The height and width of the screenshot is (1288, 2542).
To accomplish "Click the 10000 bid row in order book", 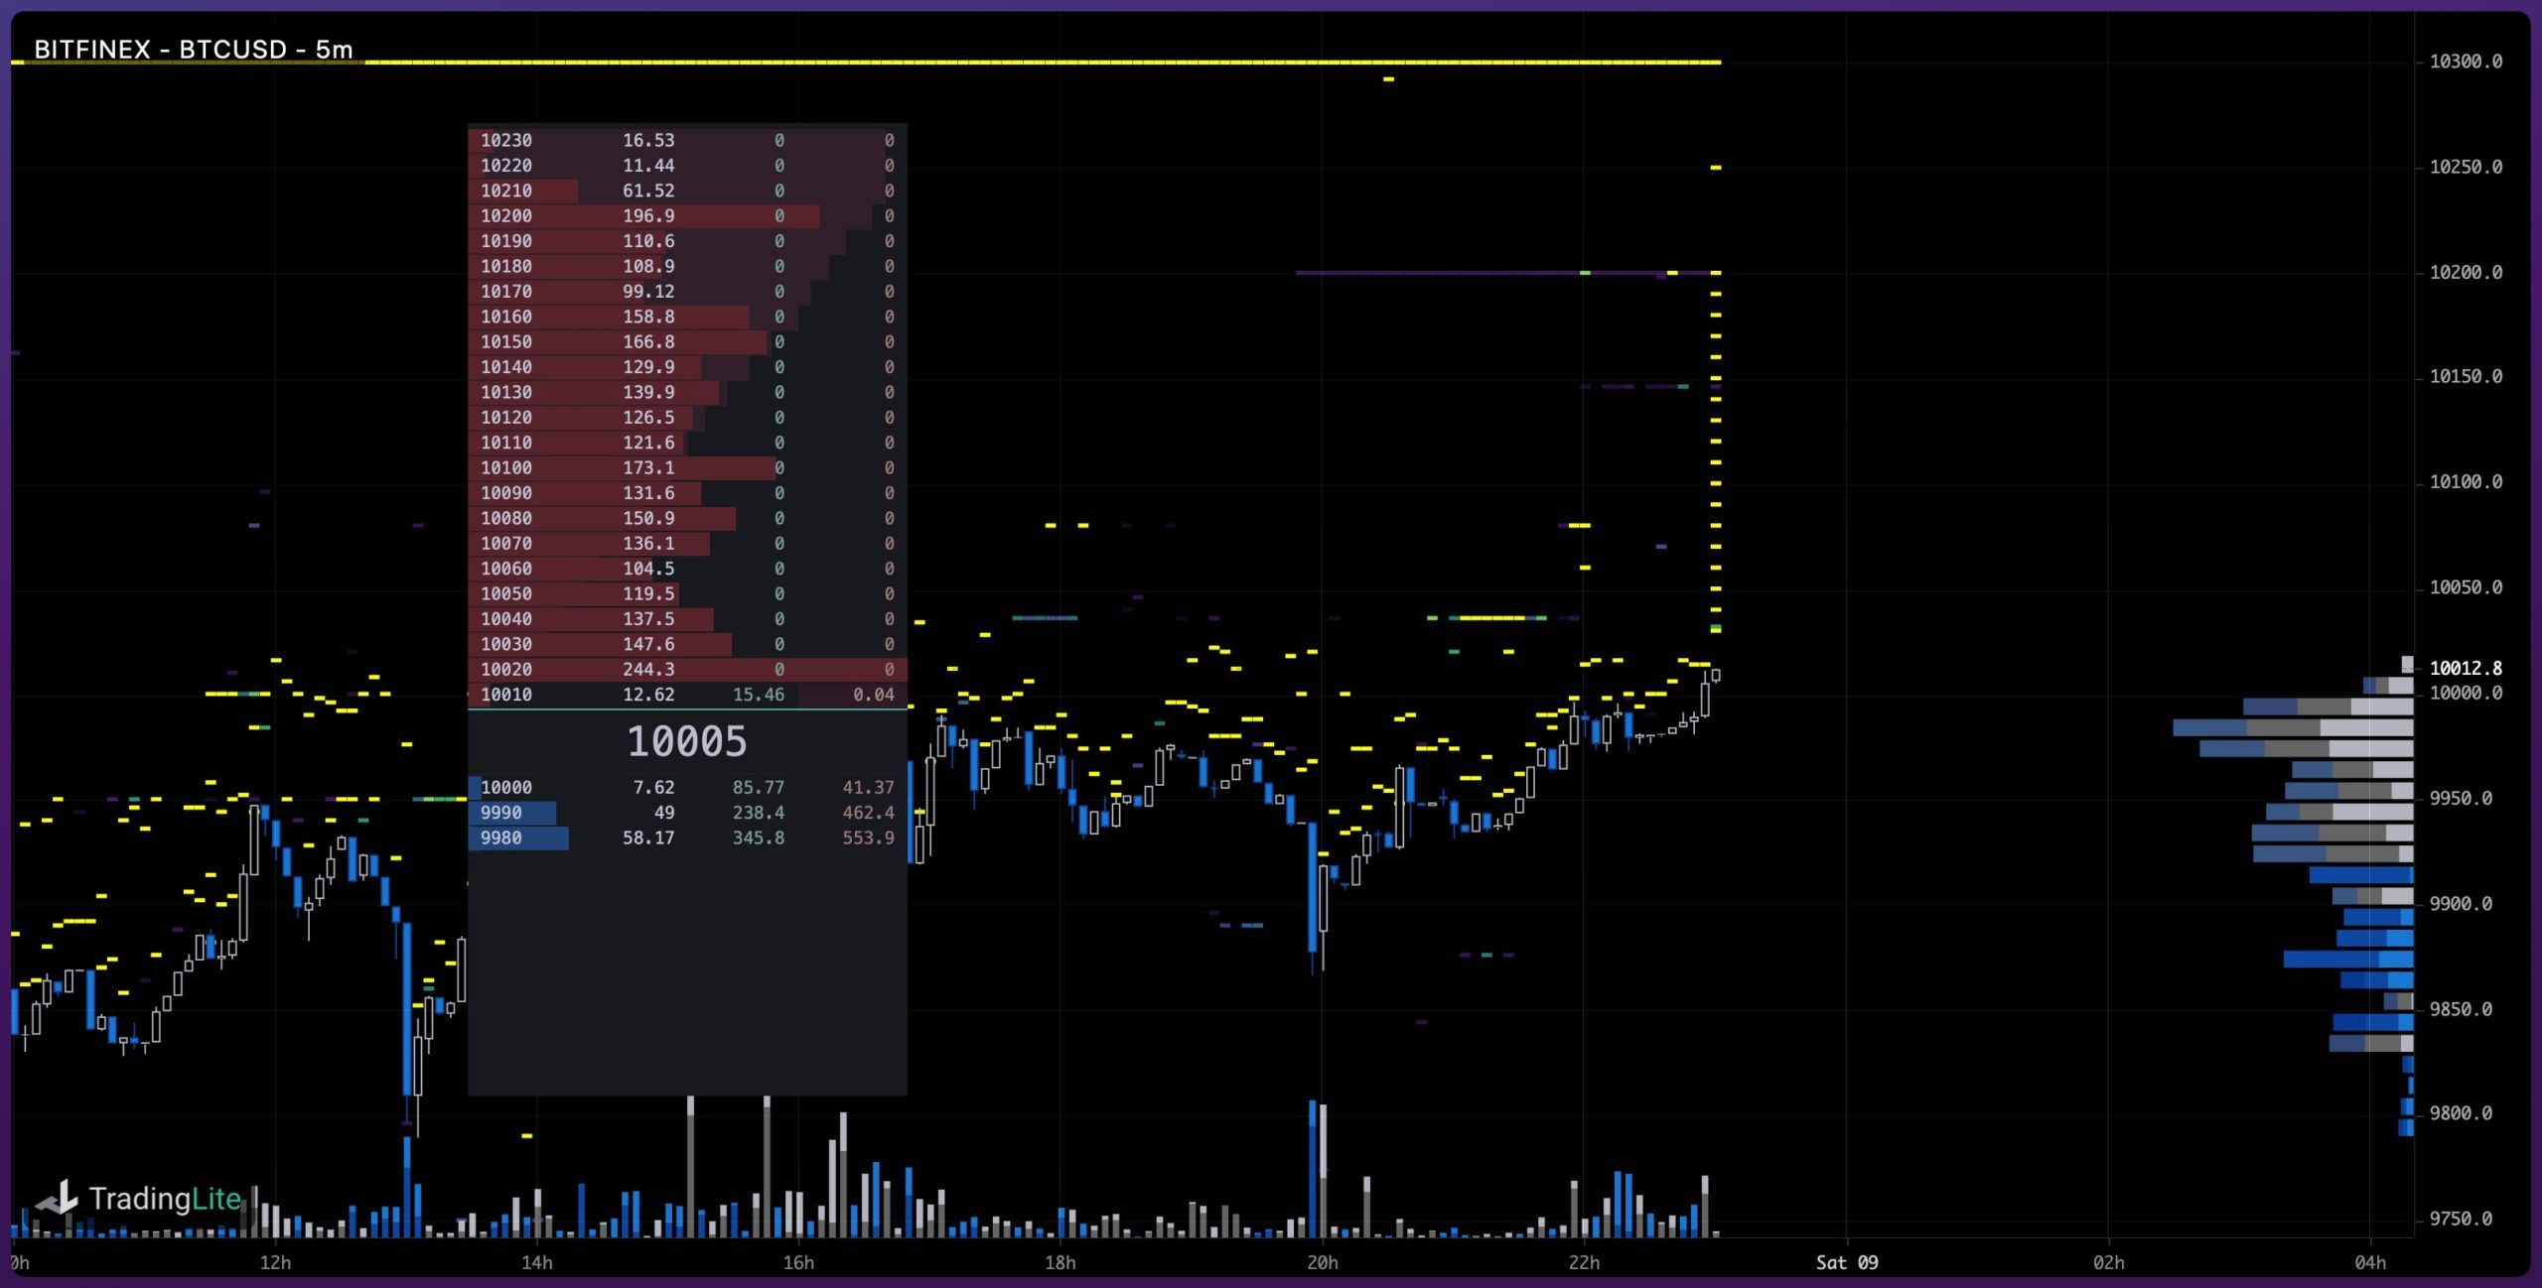I will coord(686,787).
